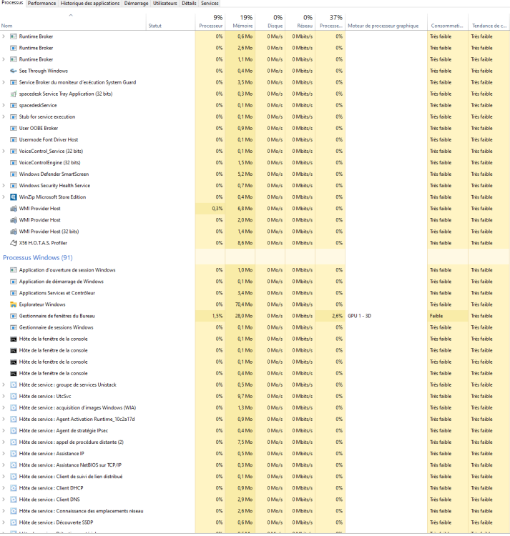Select Hôte de service : Agent Activation Runtime_10c2a17d row
The width and height of the screenshot is (510, 536).
255,419
